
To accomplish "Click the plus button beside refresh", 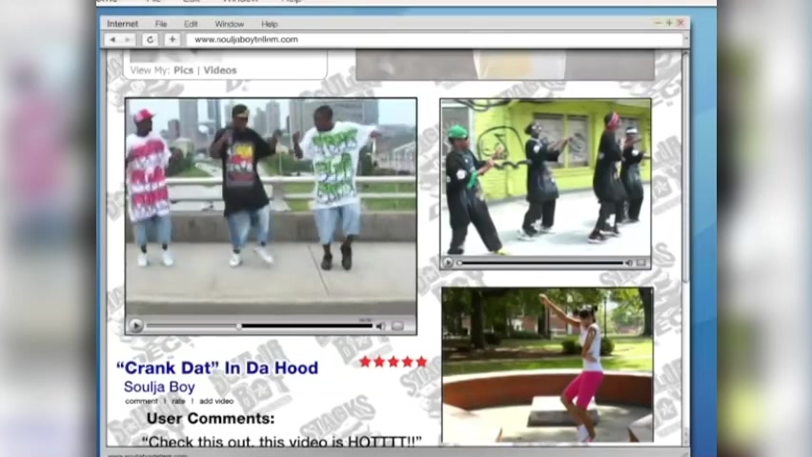I will pos(173,39).
